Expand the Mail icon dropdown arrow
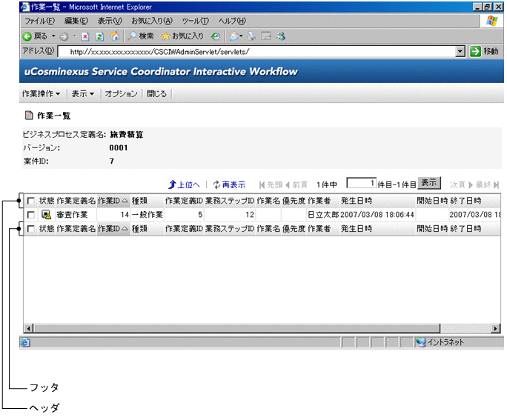Viewport: 507px width, 417px height. tap(241, 36)
